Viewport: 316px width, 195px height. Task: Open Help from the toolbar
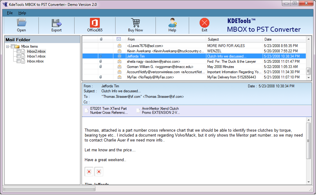[172, 23]
